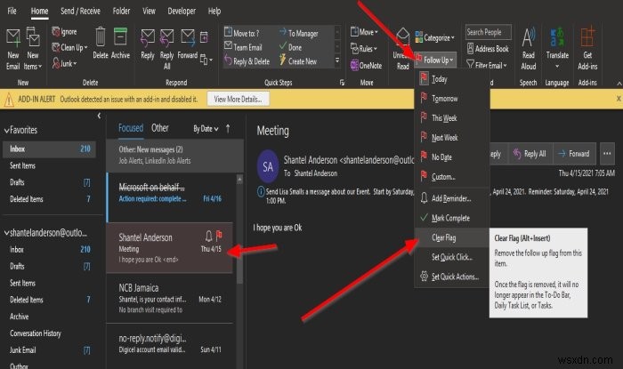This screenshot has width=623, height=369.
Task: Open the Categorize dropdown
Action: click(x=434, y=37)
